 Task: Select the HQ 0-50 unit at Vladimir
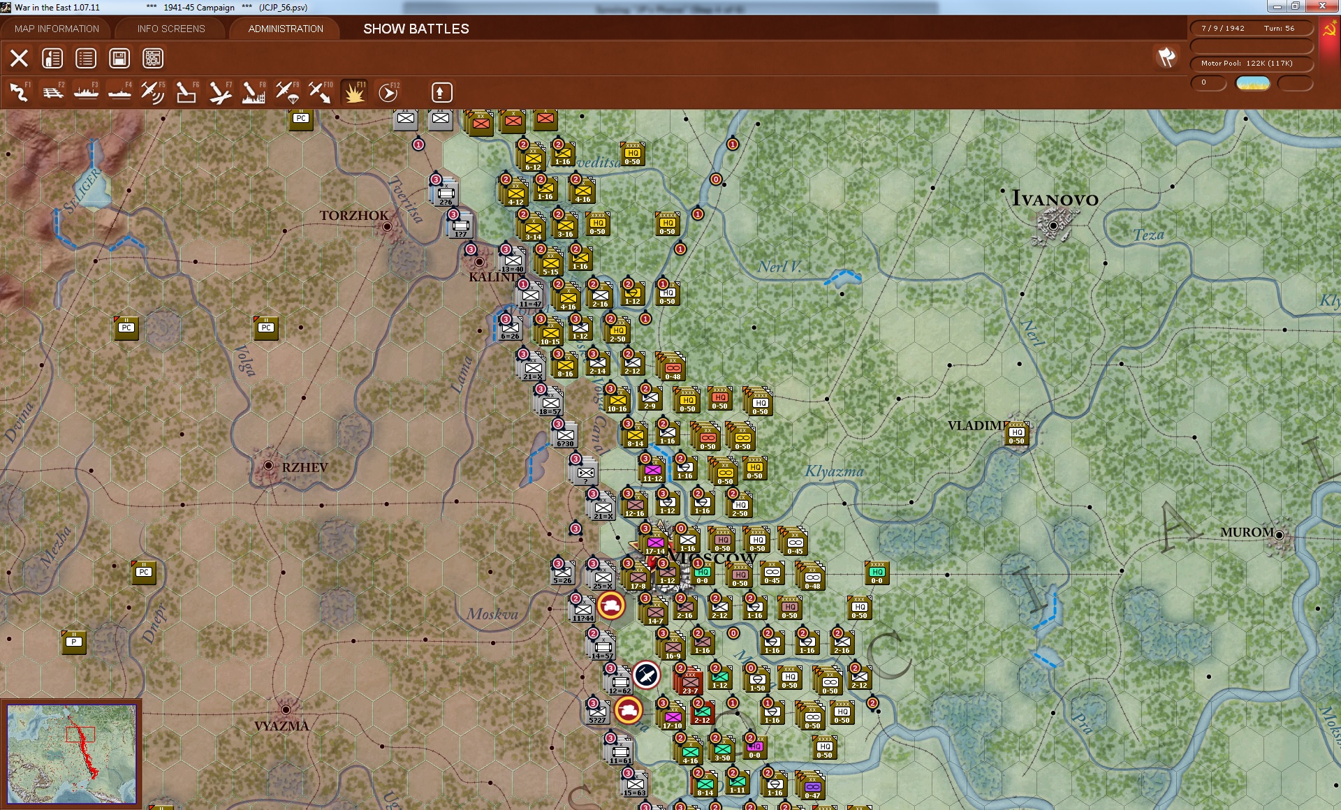[1017, 434]
